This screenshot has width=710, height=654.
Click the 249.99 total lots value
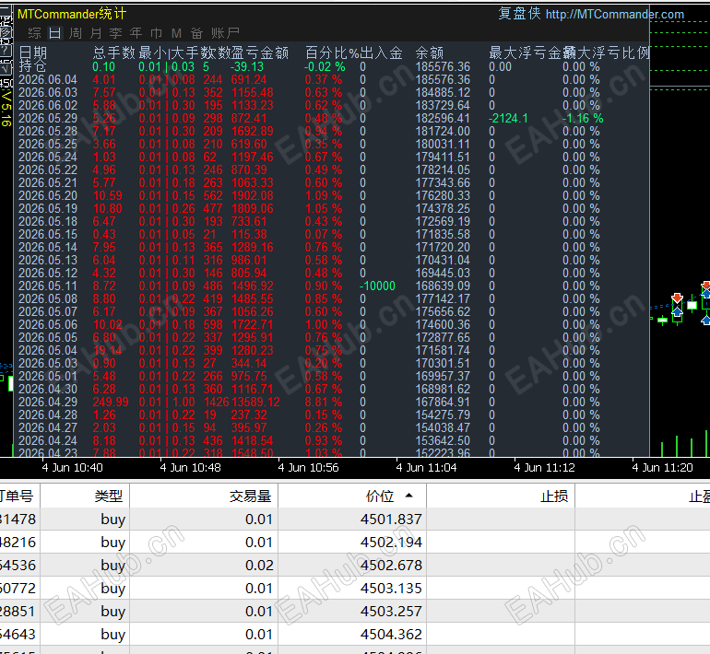click(x=111, y=402)
